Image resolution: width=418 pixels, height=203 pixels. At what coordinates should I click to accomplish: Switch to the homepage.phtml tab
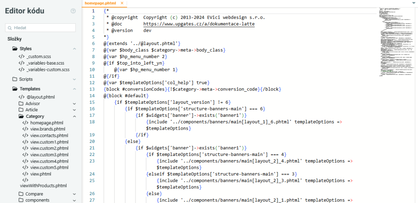point(100,3)
